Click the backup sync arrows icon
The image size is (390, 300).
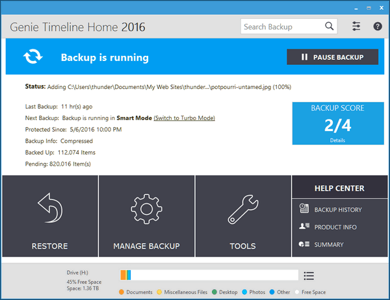pos(33,56)
